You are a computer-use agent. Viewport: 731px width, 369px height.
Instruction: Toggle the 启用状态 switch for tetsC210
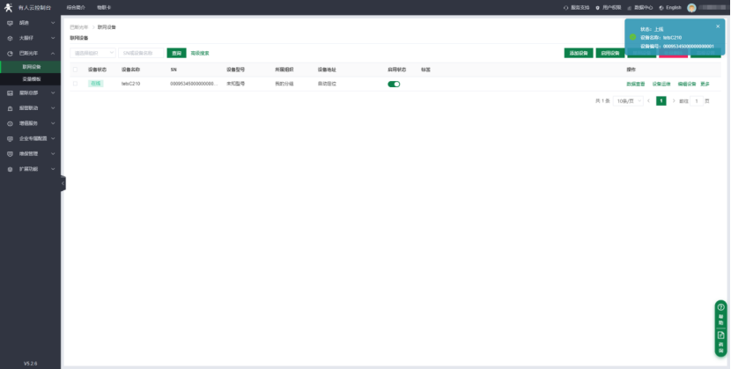pos(394,84)
